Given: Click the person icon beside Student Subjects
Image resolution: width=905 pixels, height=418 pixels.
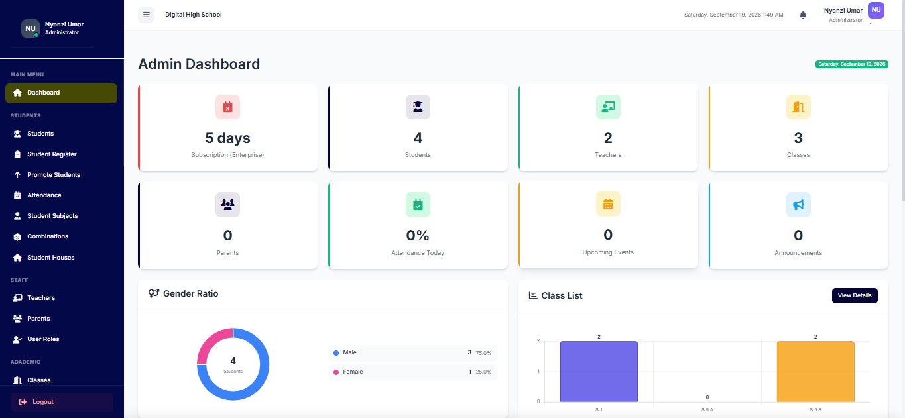Looking at the screenshot, I should (17, 216).
